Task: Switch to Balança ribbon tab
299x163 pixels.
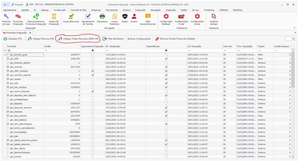Action: [45, 10]
